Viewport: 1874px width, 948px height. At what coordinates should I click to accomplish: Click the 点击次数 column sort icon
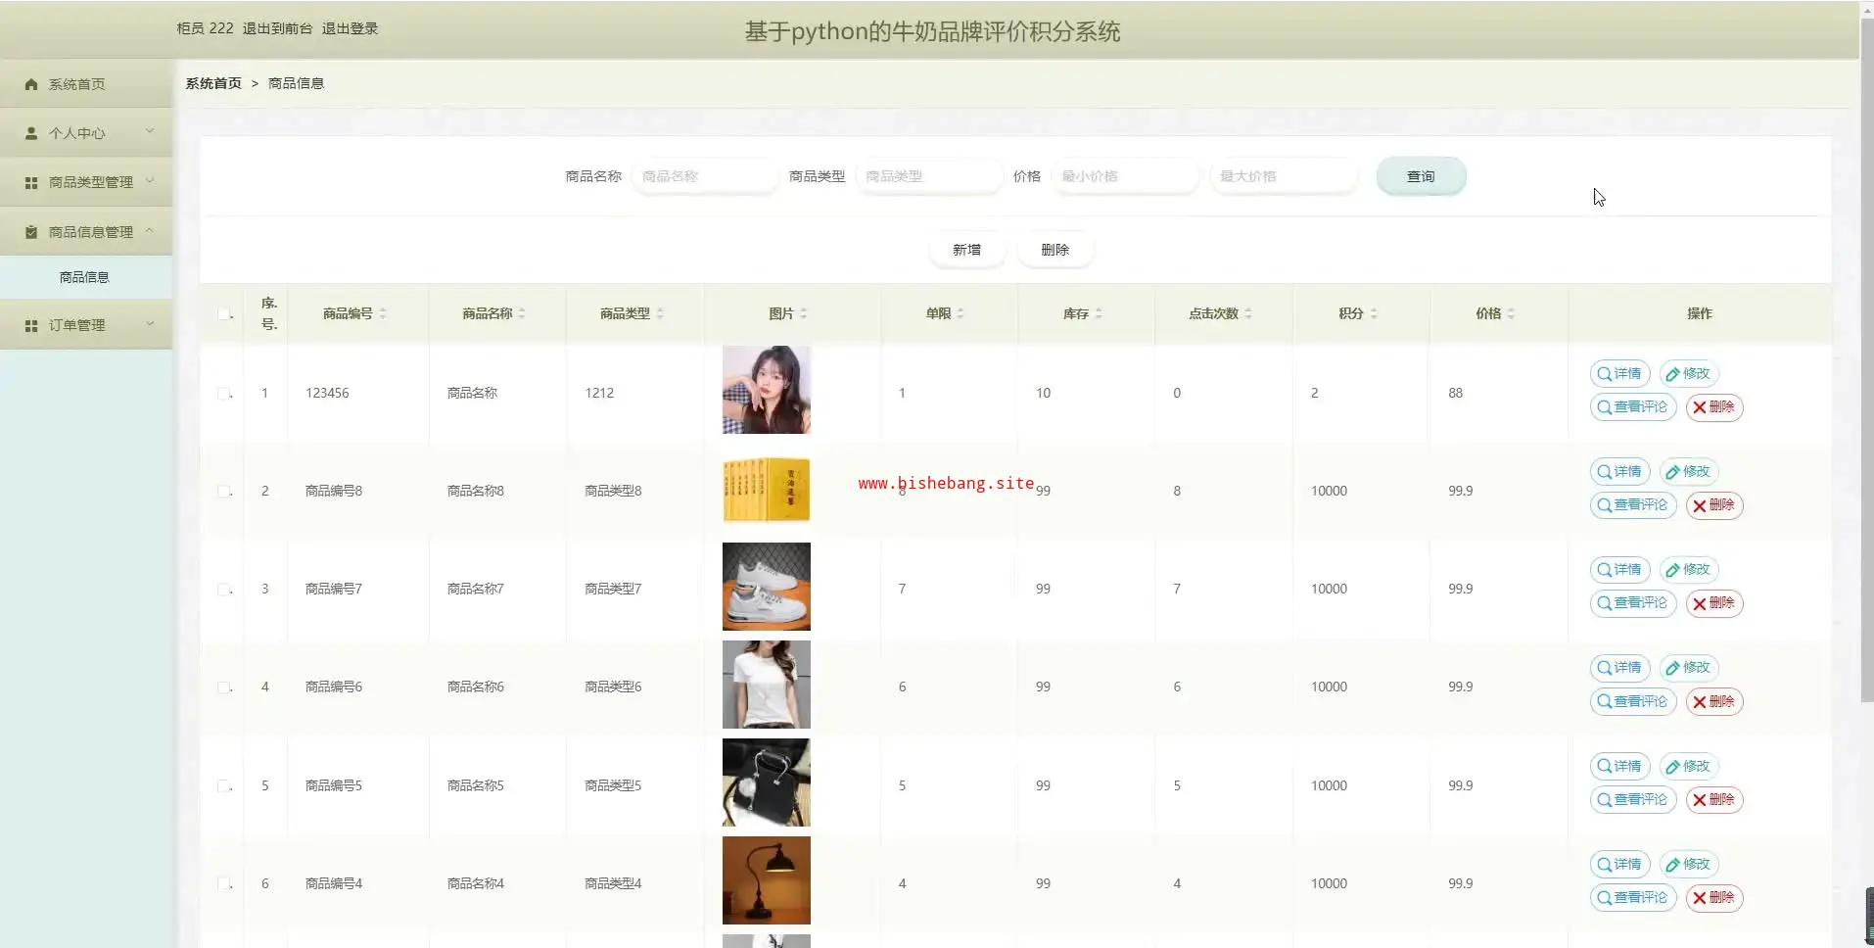tap(1248, 313)
